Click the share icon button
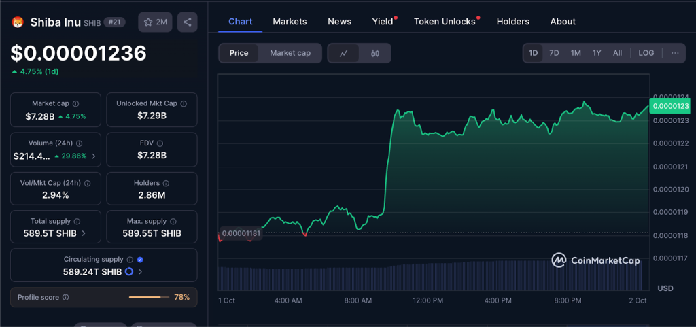Viewport: 696px width, 327px height. click(187, 22)
